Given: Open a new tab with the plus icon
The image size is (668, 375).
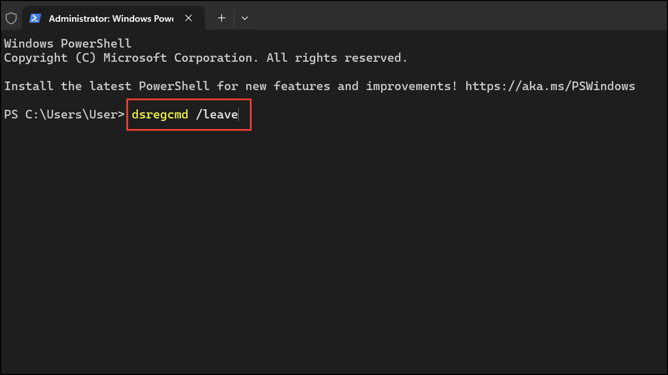Looking at the screenshot, I should click(221, 18).
